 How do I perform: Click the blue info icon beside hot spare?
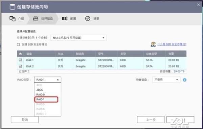[x=185, y=80]
